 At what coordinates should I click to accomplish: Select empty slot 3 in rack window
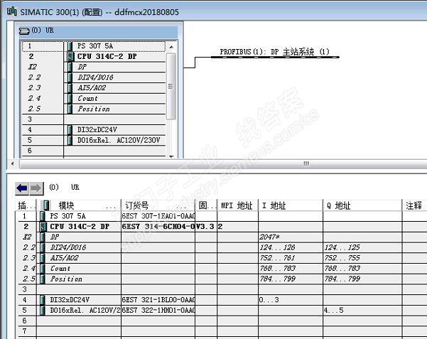[x=94, y=119]
